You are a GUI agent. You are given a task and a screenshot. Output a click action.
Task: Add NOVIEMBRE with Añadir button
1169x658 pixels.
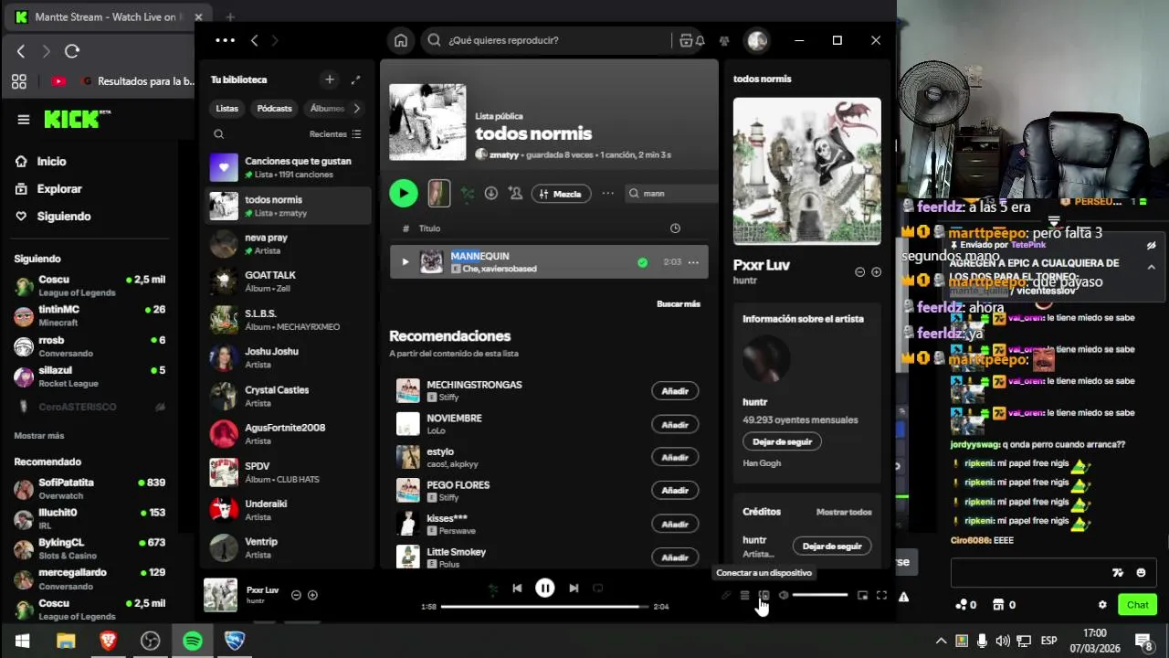pos(675,425)
